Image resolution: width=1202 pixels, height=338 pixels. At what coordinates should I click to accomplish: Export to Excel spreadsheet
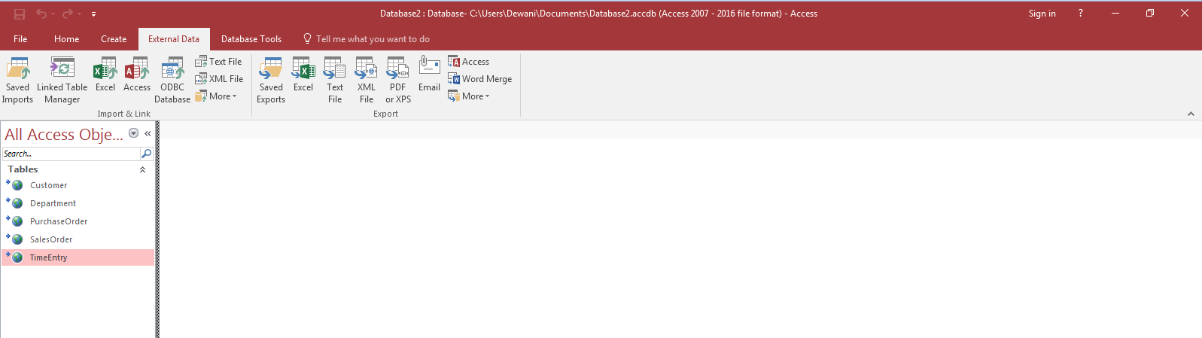click(x=303, y=75)
